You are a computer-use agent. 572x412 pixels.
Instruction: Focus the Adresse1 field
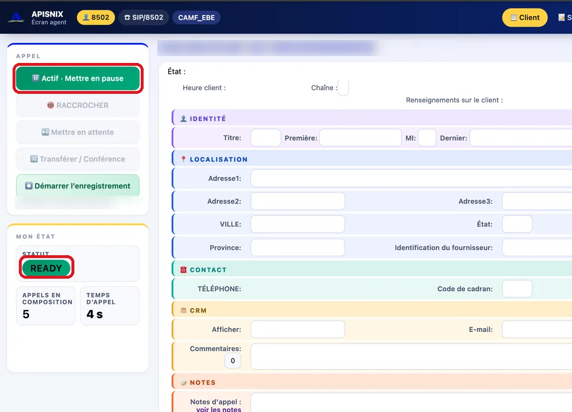pyautogui.click(x=411, y=178)
